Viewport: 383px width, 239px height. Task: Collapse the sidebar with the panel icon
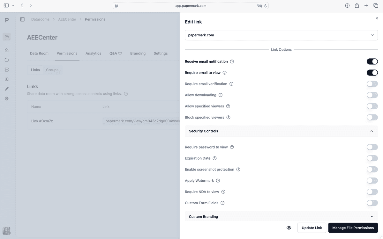[x=22, y=19]
